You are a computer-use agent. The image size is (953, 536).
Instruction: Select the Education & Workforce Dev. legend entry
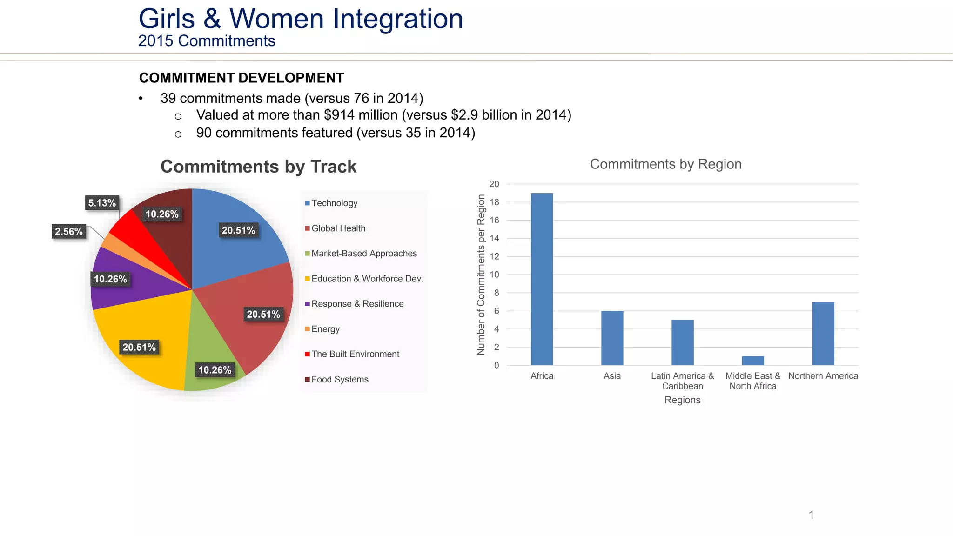(x=367, y=279)
